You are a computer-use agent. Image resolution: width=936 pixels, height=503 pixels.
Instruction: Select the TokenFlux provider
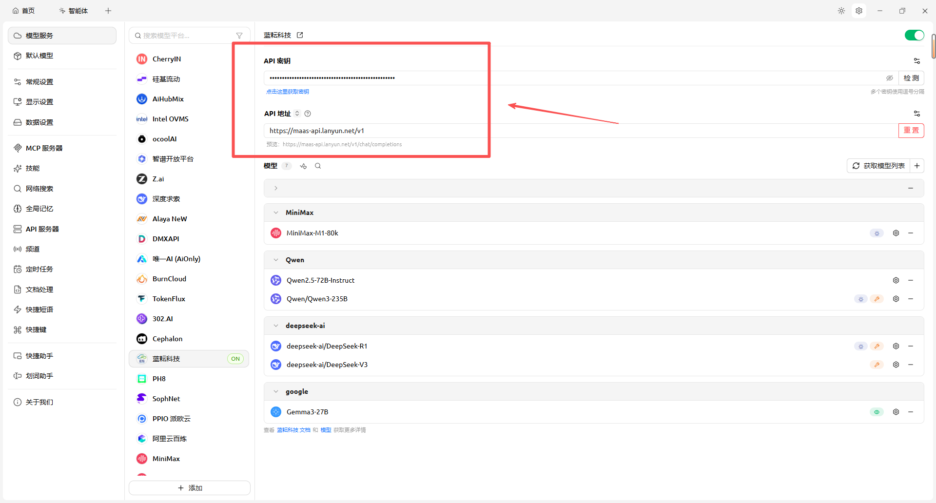pos(189,299)
